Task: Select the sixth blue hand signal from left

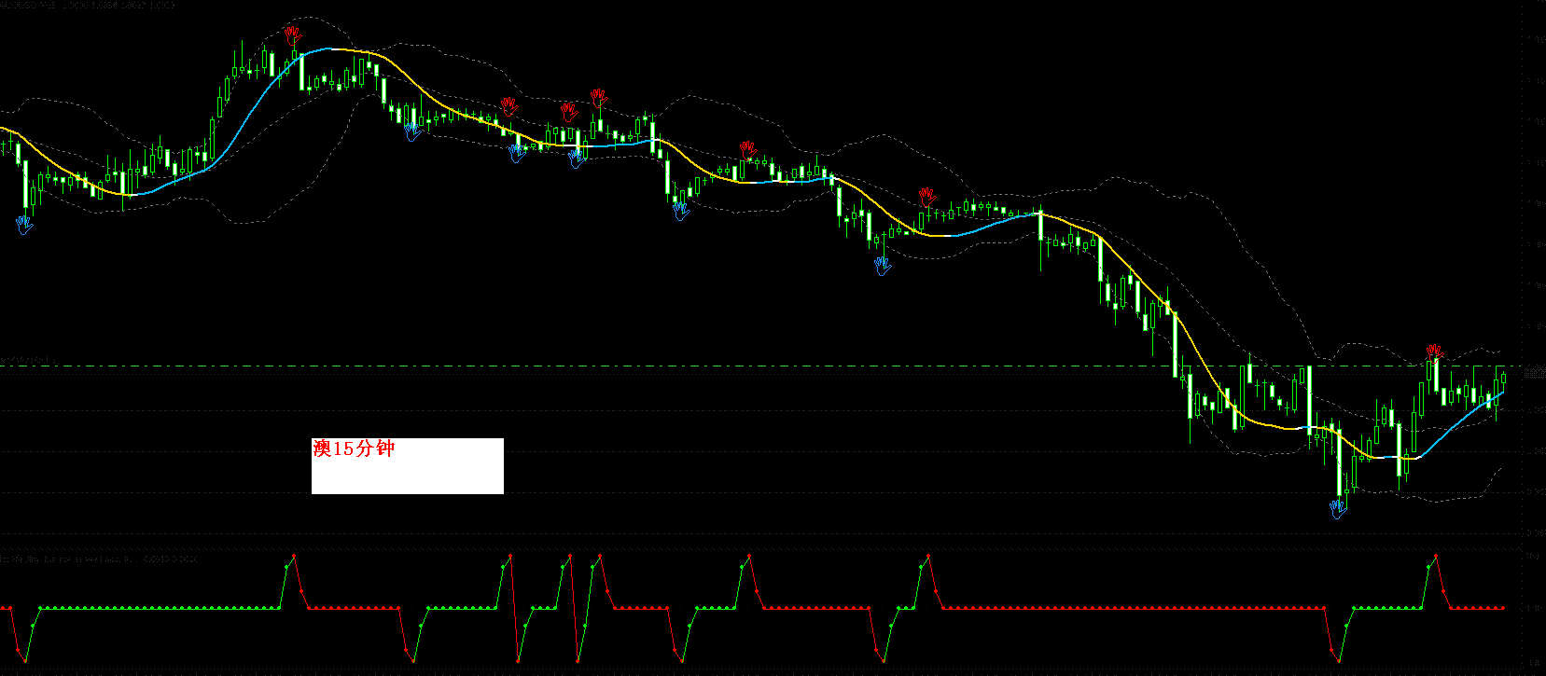Action: pyautogui.click(x=883, y=267)
